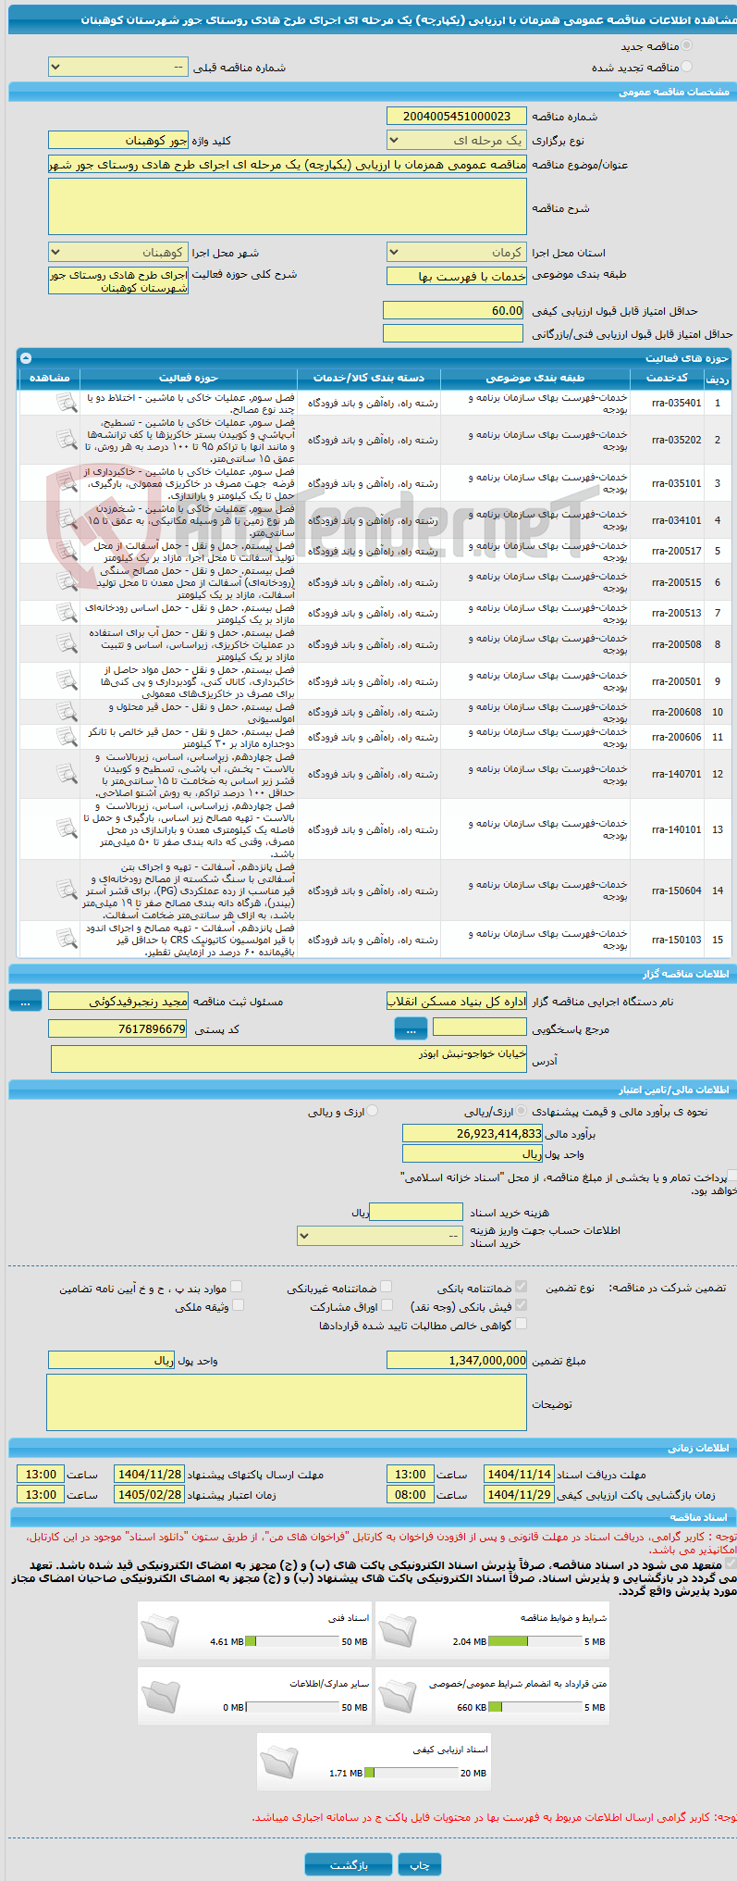Image resolution: width=737 pixels, height=1881 pixels.
Task: Select the مناقصه تجدید شده radio button
Action: click(686, 67)
